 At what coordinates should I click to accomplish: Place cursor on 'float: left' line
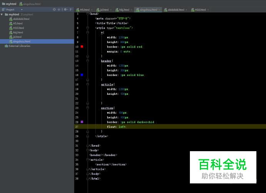point(117,127)
